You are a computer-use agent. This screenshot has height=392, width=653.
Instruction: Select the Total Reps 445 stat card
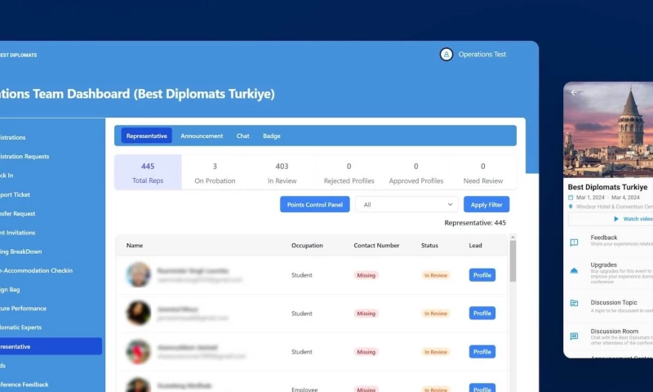click(x=148, y=172)
